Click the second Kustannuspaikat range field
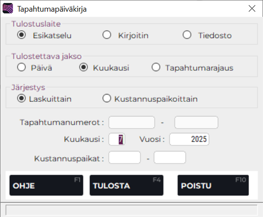Image resolution: width=263 pixels, height=217 pixels. coord(169,157)
